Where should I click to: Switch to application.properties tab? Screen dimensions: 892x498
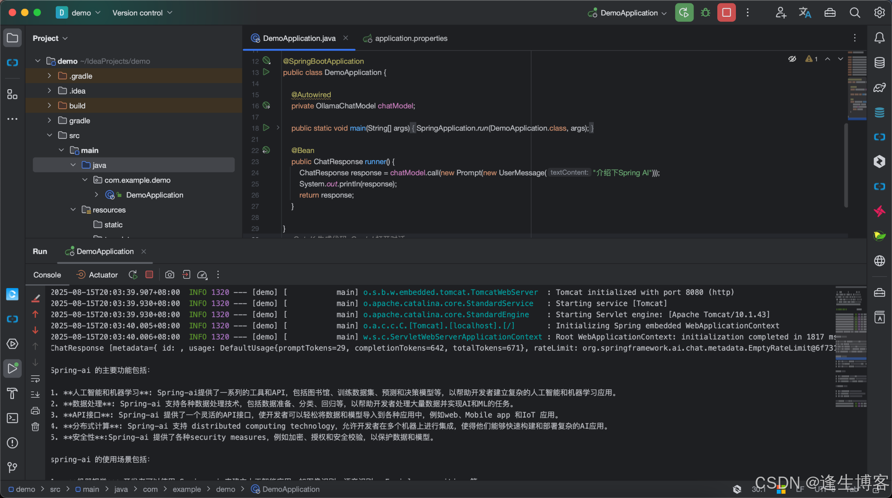coord(405,38)
